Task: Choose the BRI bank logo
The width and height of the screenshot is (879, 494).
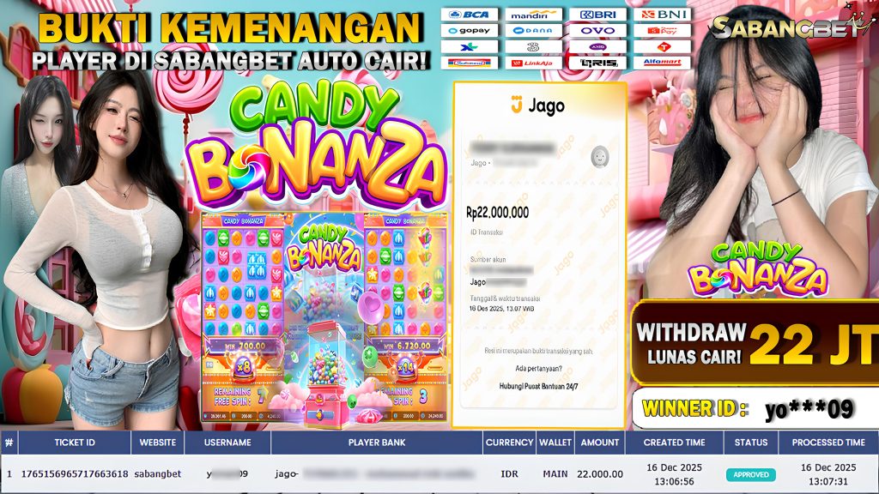Action: (x=597, y=15)
